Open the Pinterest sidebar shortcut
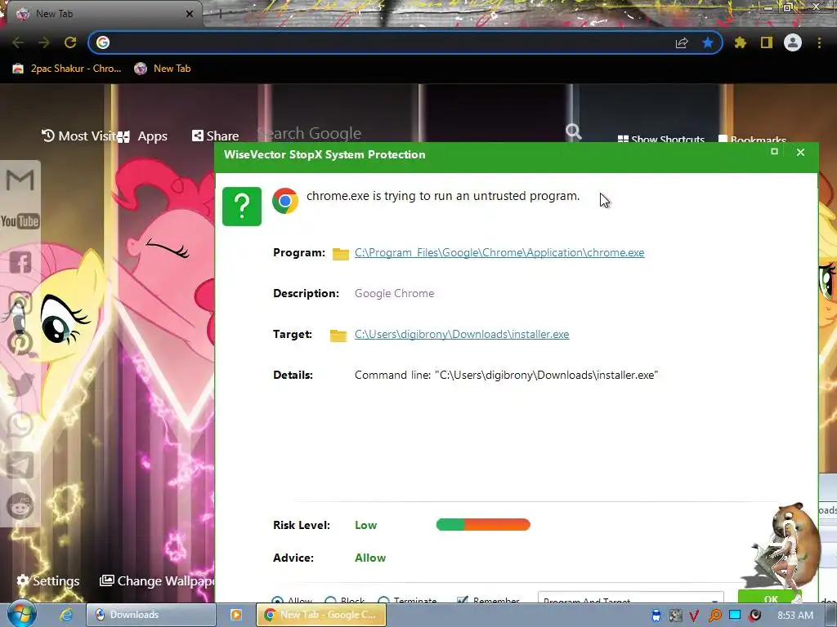 tap(20, 344)
